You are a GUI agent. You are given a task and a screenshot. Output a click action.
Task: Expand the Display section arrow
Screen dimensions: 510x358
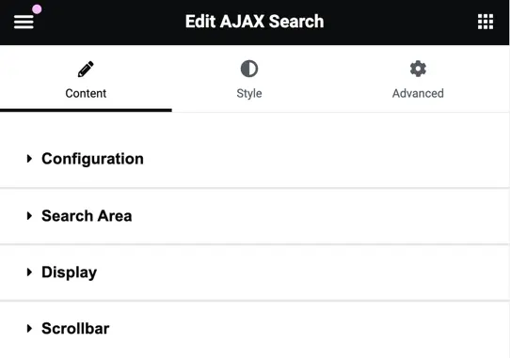coord(29,272)
